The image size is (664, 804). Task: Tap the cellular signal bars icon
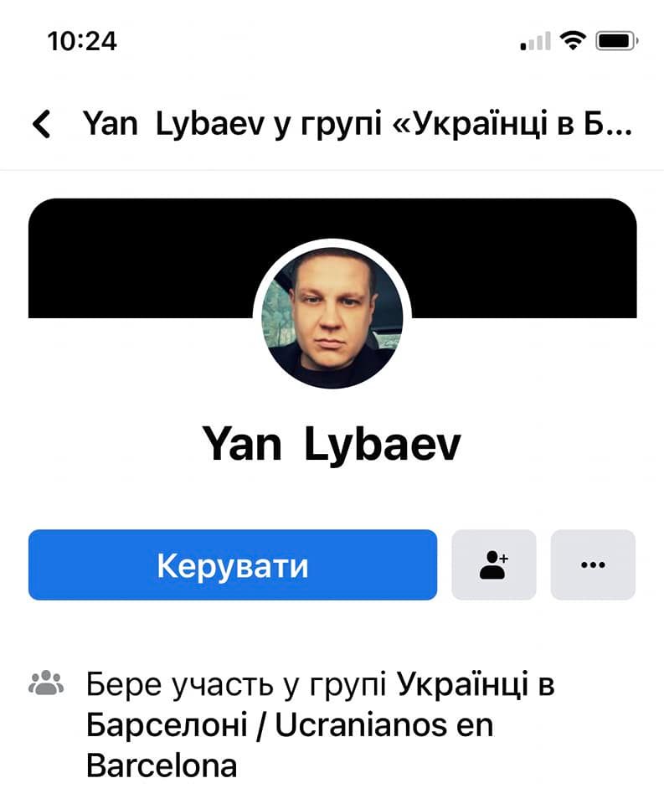[x=535, y=41]
